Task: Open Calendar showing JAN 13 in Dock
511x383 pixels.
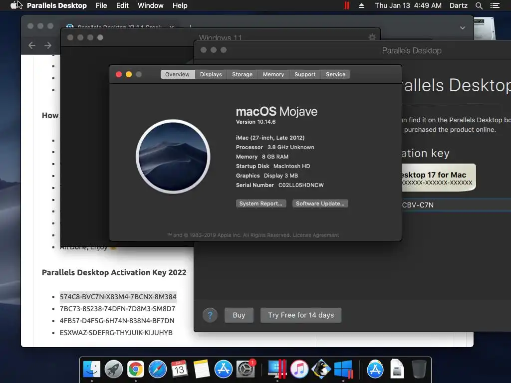Action: [x=179, y=369]
